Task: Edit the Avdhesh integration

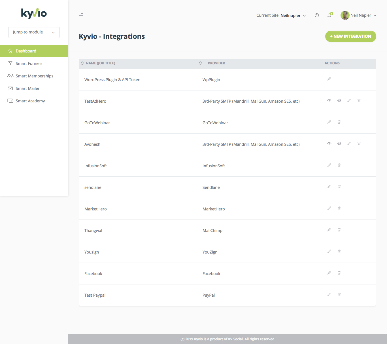Action: pos(349,143)
